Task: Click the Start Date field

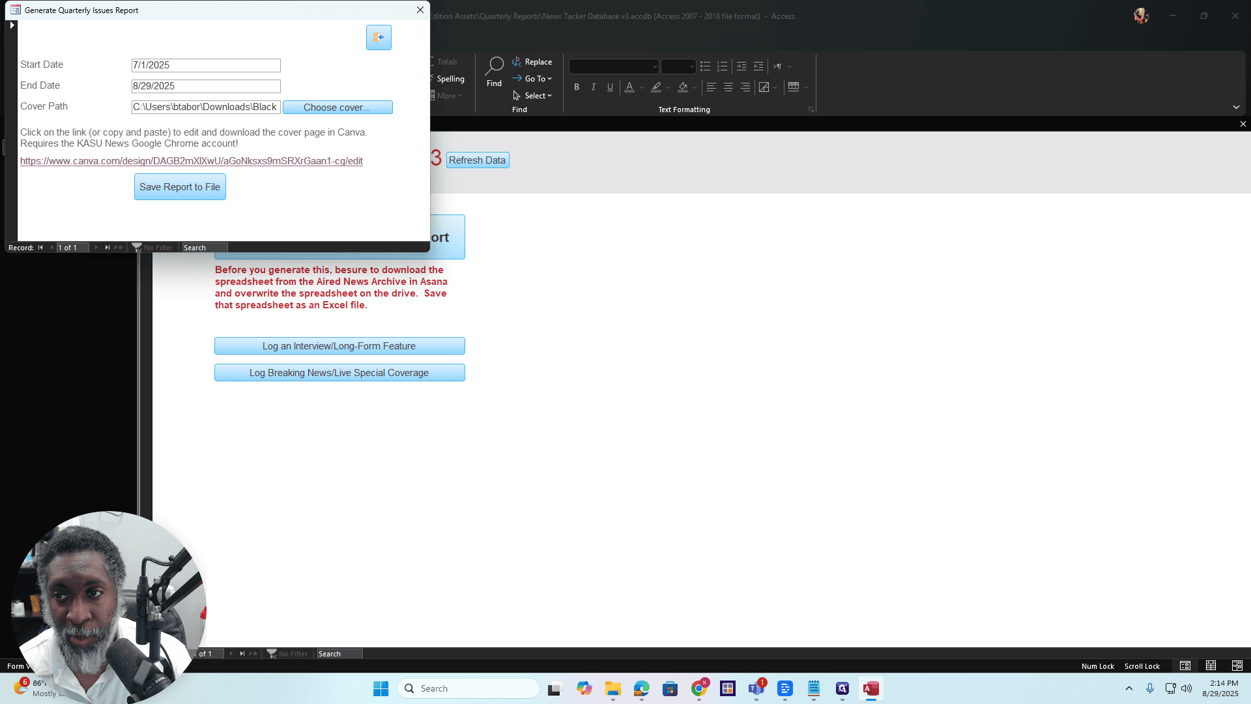Action: [x=206, y=65]
